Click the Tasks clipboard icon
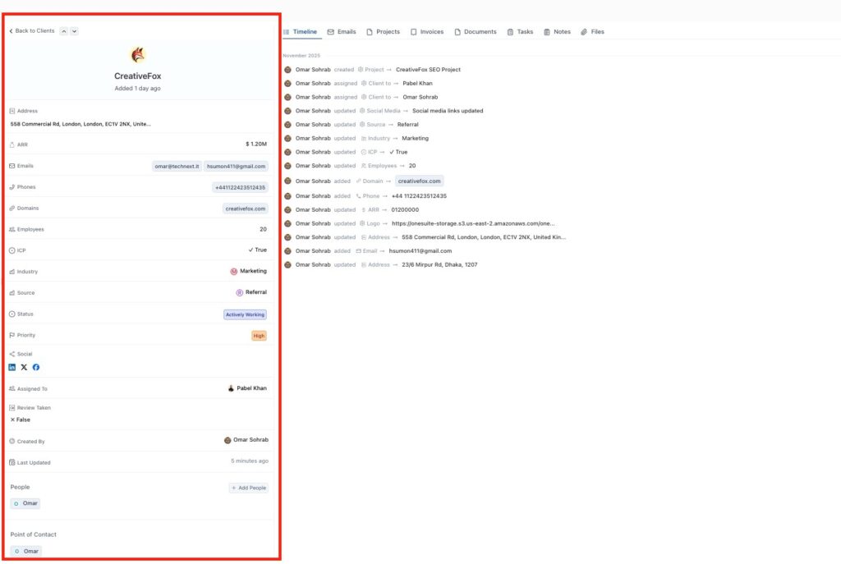841x564 pixels. coord(511,31)
